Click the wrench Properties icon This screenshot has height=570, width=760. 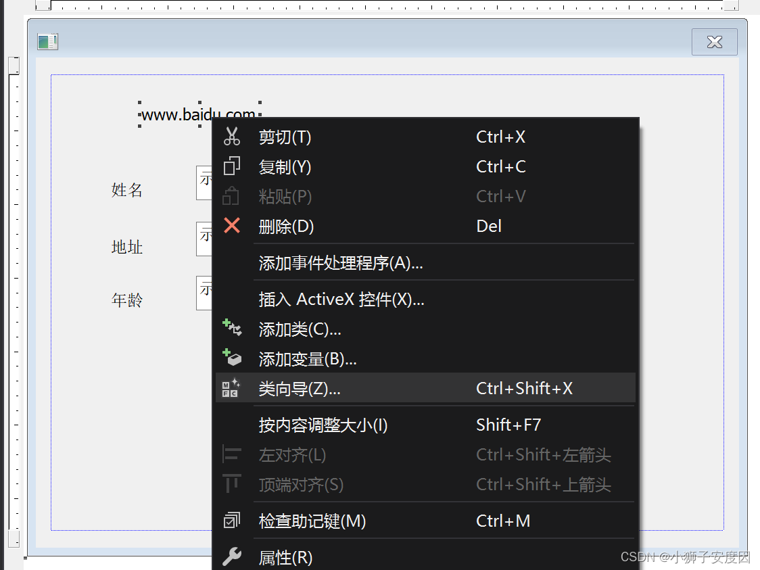(233, 556)
